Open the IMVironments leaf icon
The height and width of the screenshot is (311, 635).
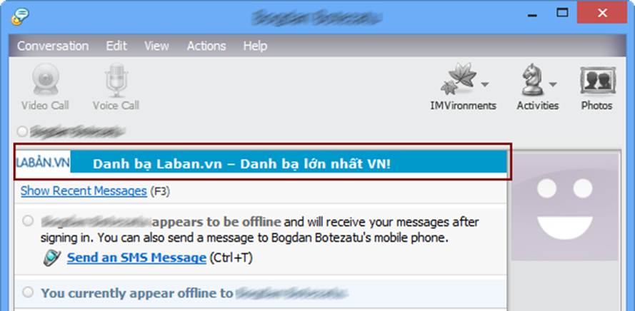(x=458, y=78)
